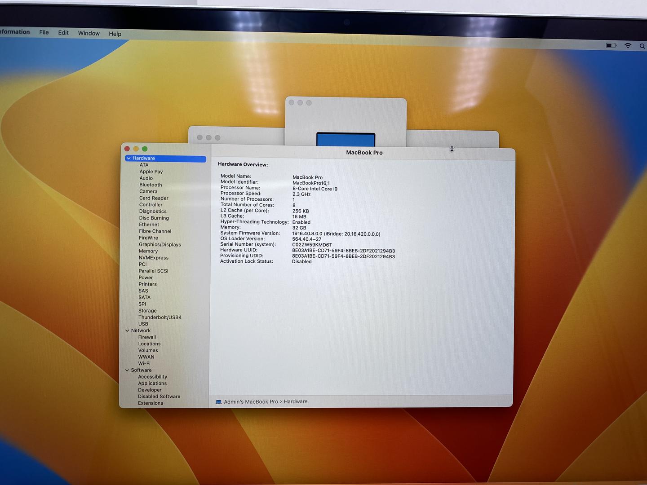Screen dimensions: 647x485
Task: Click the MacBook Pro window title
Action: pyautogui.click(x=364, y=153)
